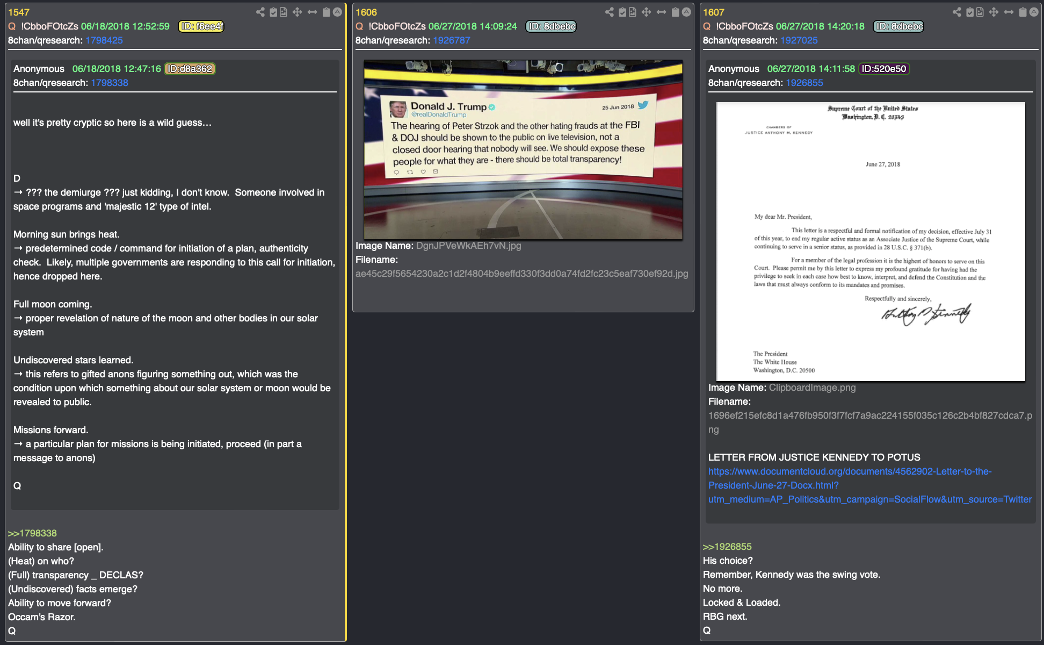Click line 'Remember, Kennedy was the swing vote.'
This screenshot has height=645, width=1044.
pyautogui.click(x=792, y=575)
